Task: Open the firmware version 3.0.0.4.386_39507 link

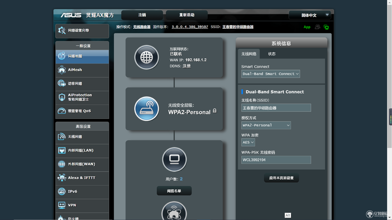Action: 190,27
